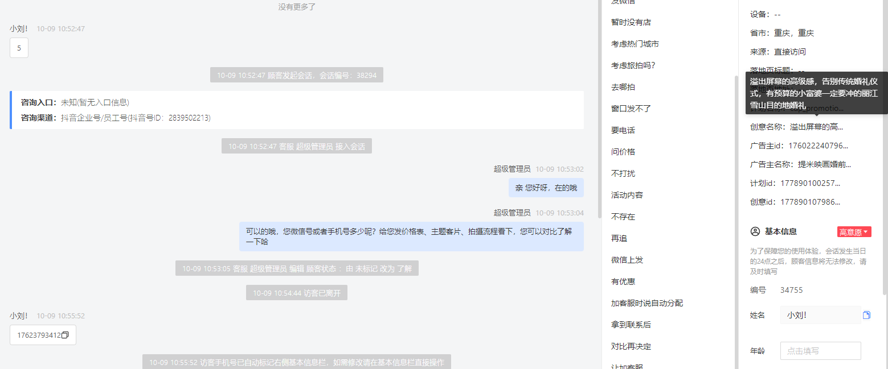Select quick reply 考虑热门城市
The image size is (888, 369).
click(x=635, y=44)
